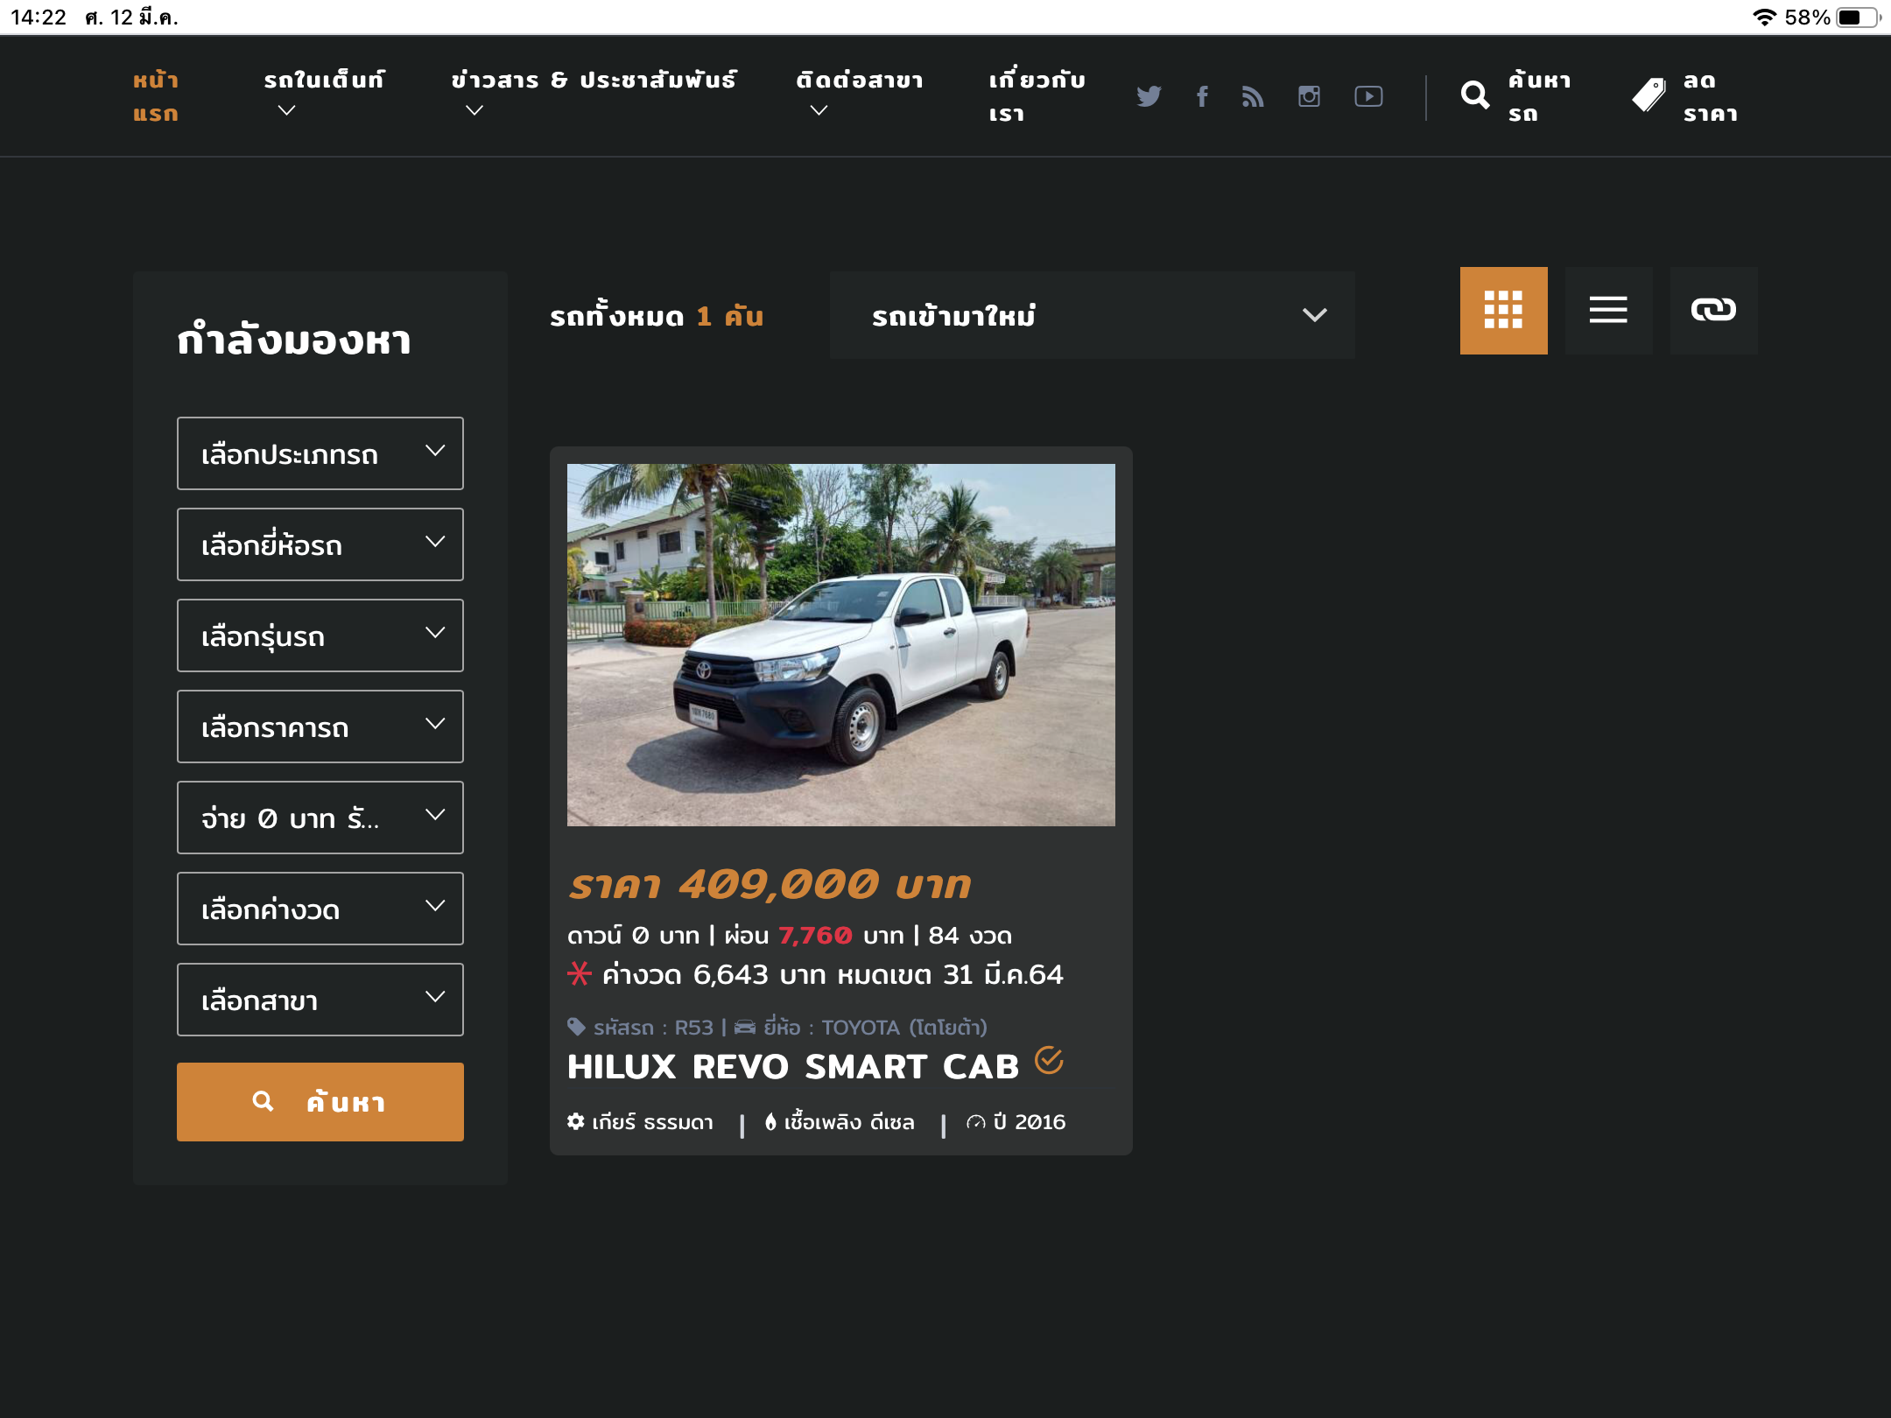Click the orange verified checkmark badge
1891x1418 pixels.
pos(1049,1061)
